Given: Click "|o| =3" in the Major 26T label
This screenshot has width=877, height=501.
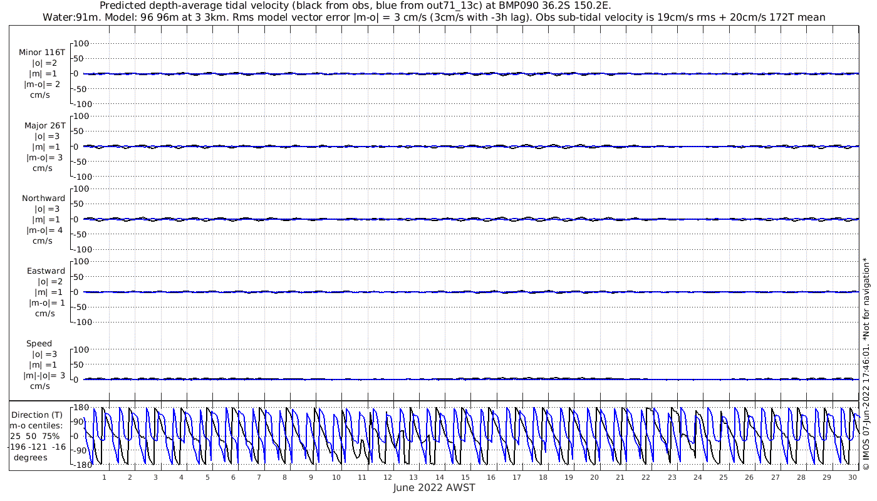Looking at the screenshot, I should pos(47,136).
